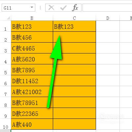The height and width of the screenshot is (132, 132).
Task: Click the Insert Function fx icon
Action: click(75, 8)
